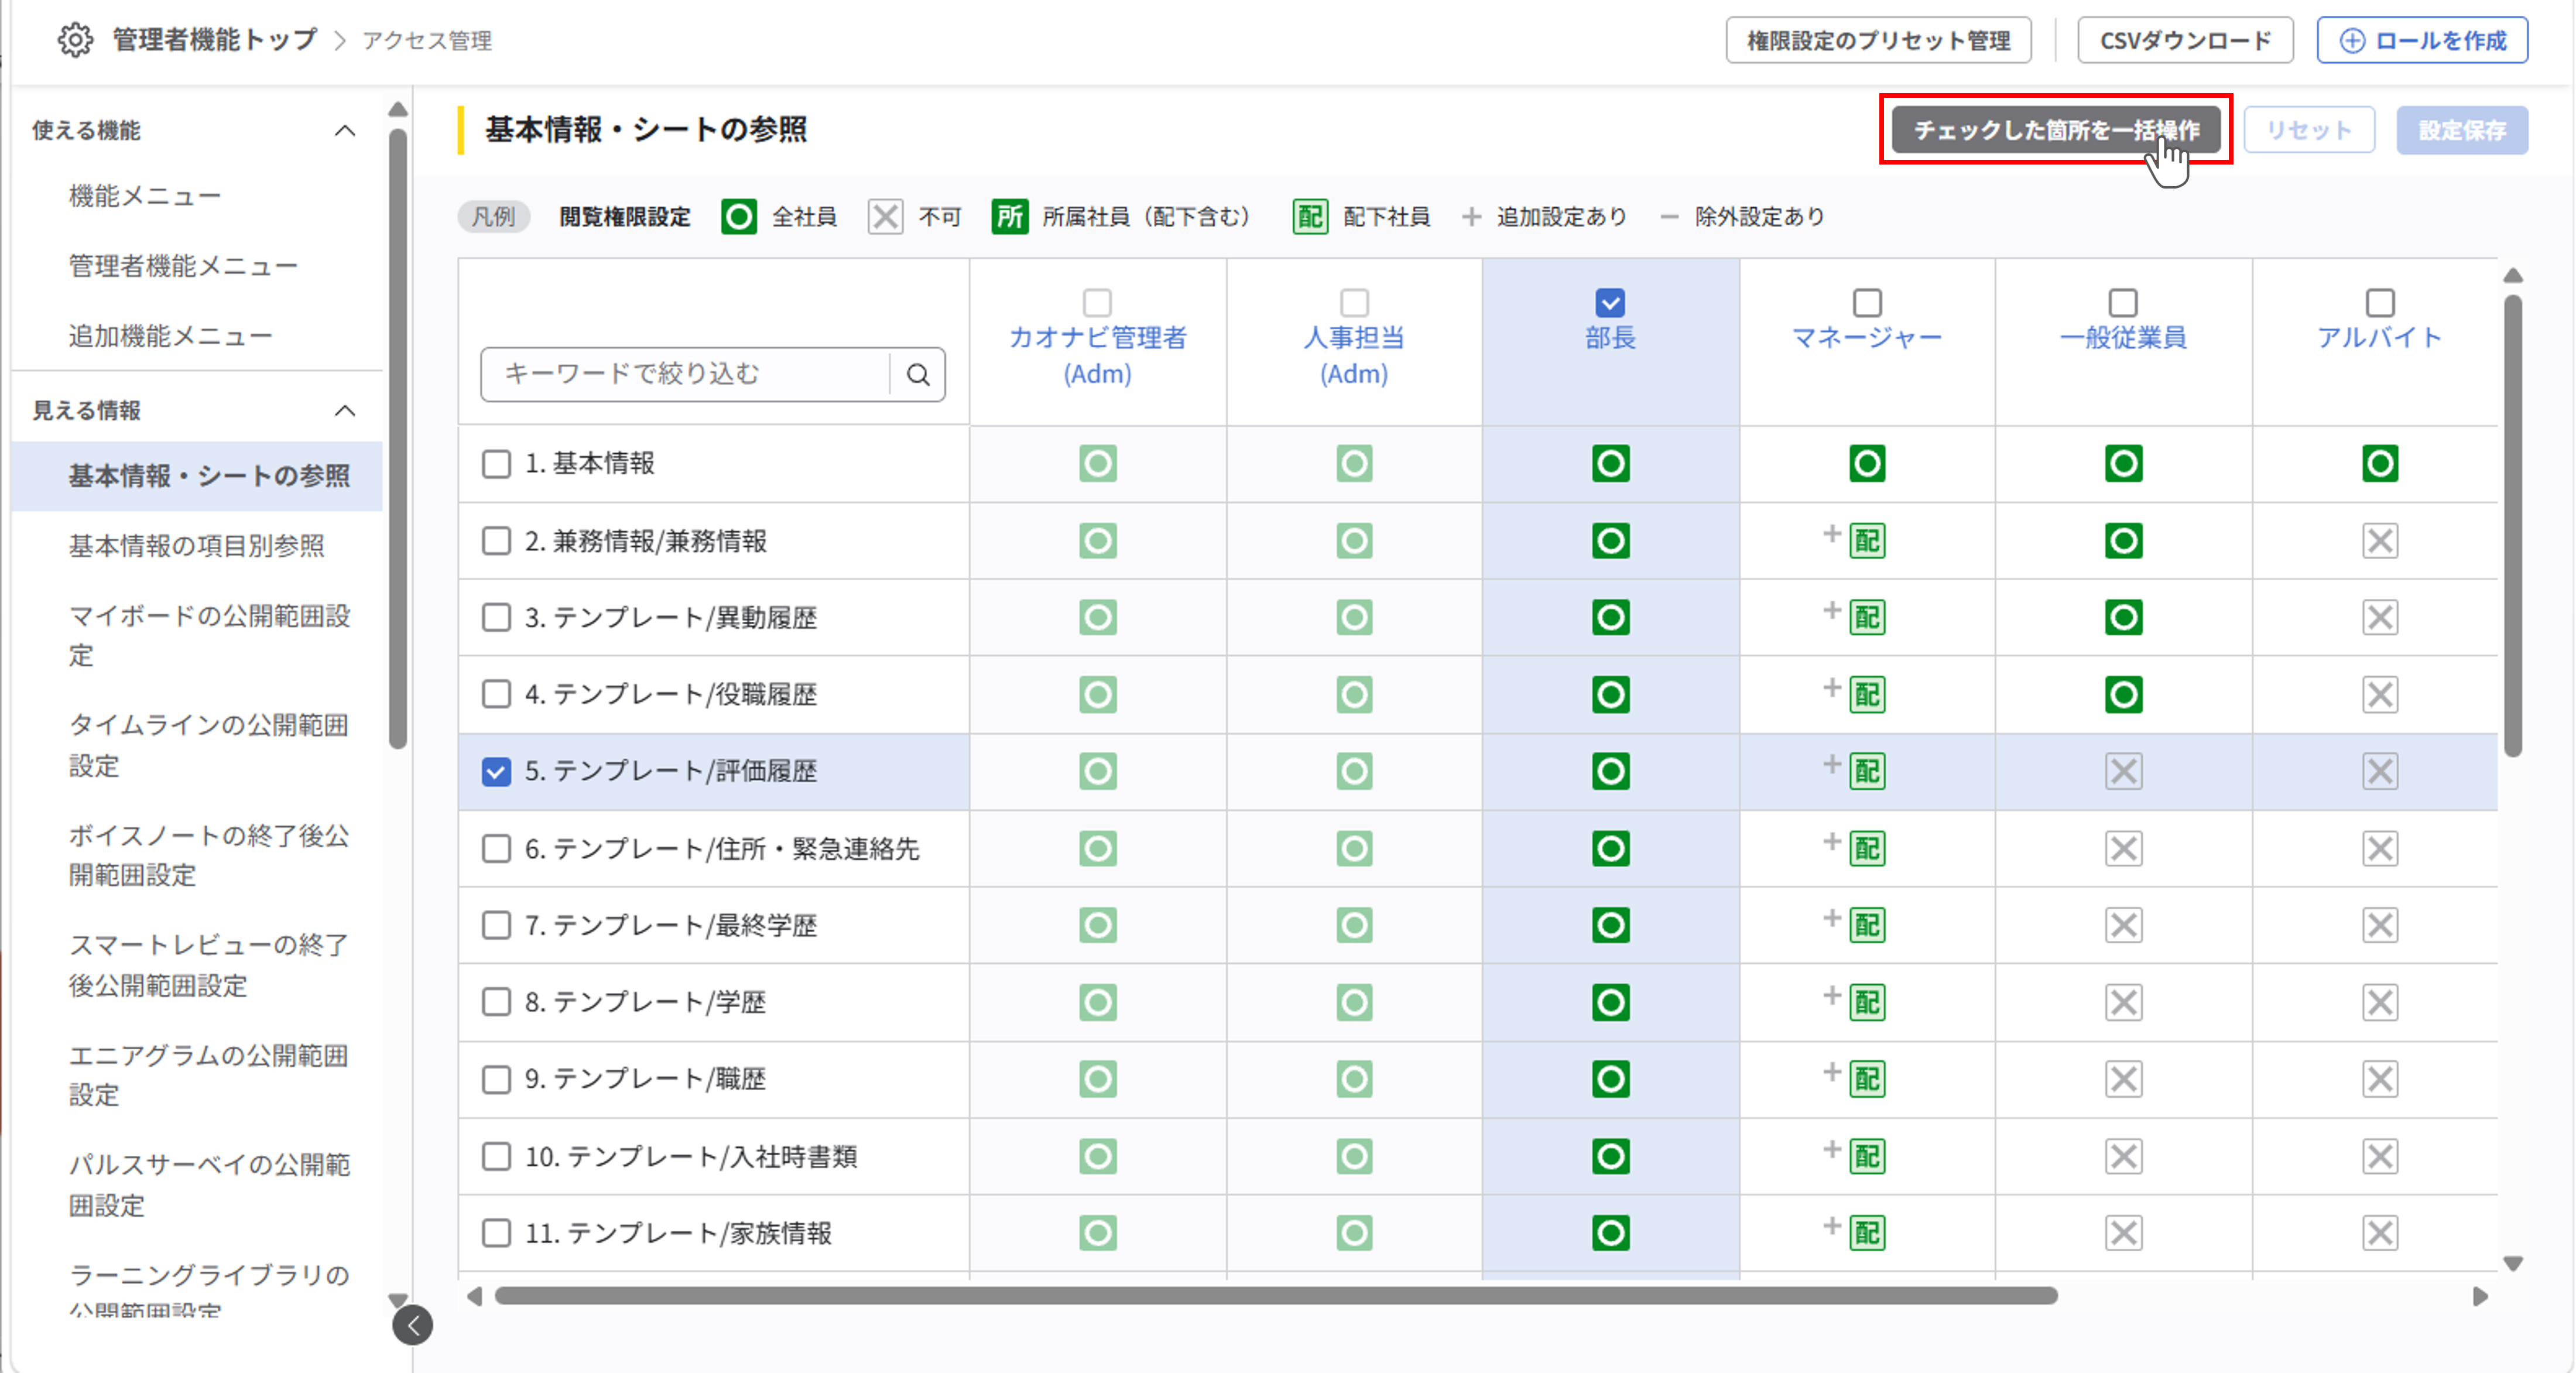
Task: Collapse the 見える情報 sidebar section
Action: coord(345,410)
